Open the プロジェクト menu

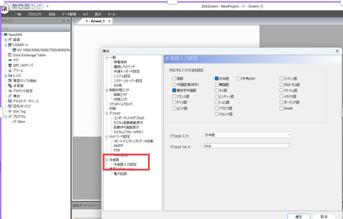pos(35,14)
